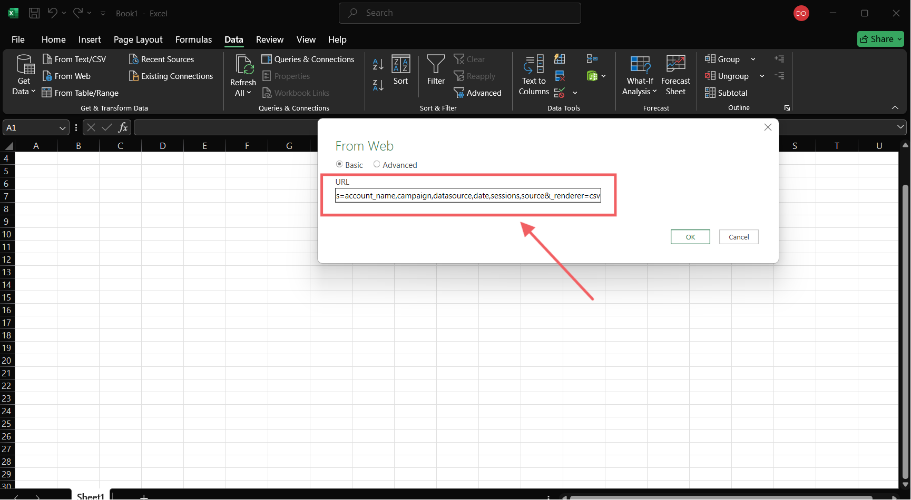Expand the Get Data dropdown
The width and height of the screenshot is (911, 500).
(24, 91)
